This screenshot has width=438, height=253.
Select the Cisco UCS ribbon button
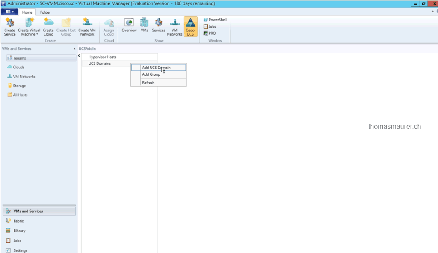click(190, 27)
